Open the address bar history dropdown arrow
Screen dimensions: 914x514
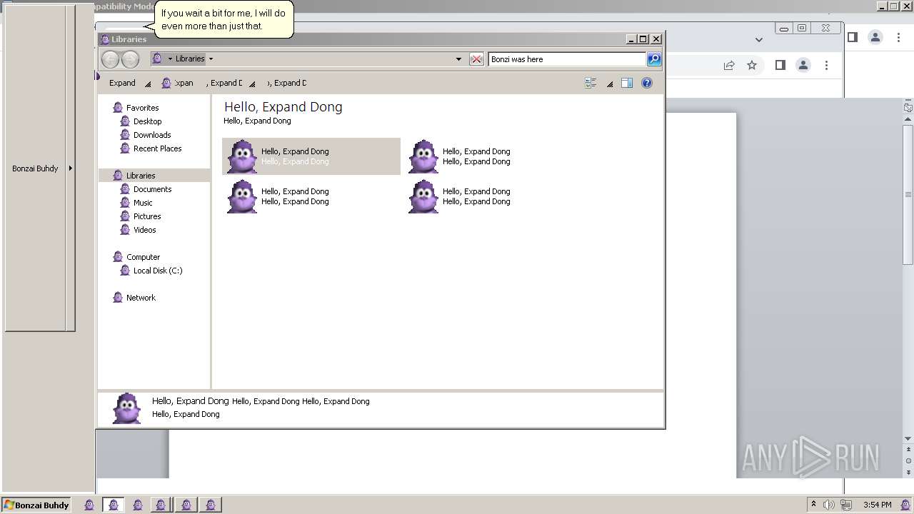[x=458, y=59]
